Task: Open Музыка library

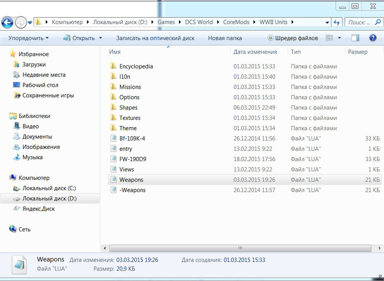Action: coord(32,157)
